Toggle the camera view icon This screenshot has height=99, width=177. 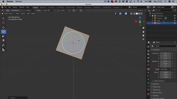(143, 35)
